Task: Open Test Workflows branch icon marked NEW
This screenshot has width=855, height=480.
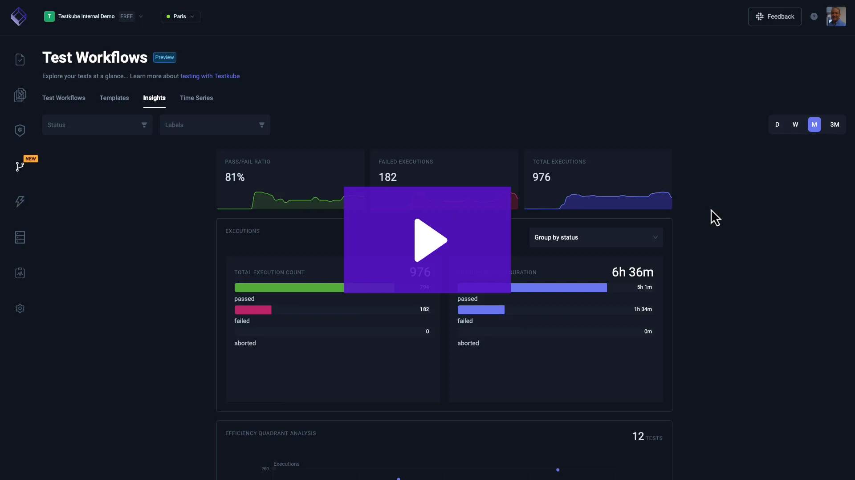Action: pyautogui.click(x=20, y=166)
